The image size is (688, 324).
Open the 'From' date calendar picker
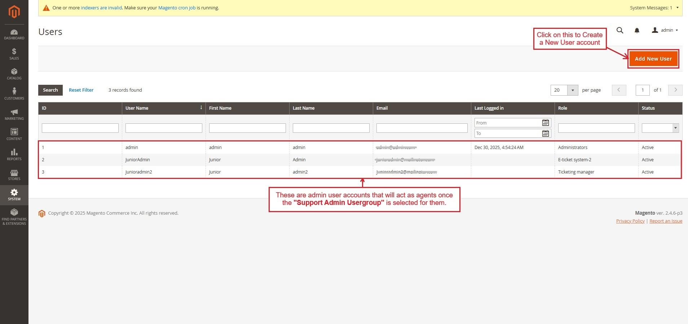[x=545, y=123]
